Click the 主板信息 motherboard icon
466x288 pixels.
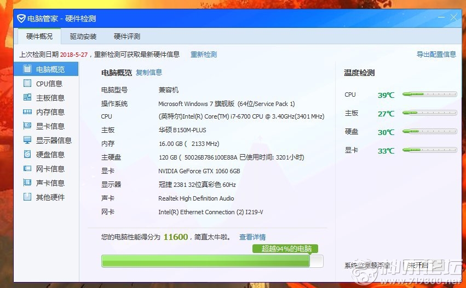coord(27,98)
